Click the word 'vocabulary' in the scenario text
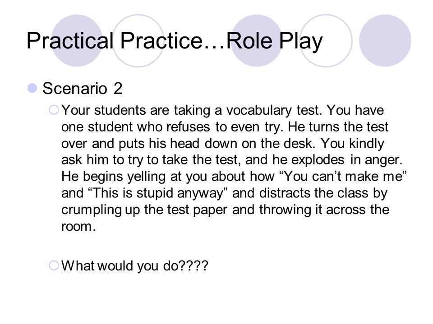433x324 pixels. 259,111
